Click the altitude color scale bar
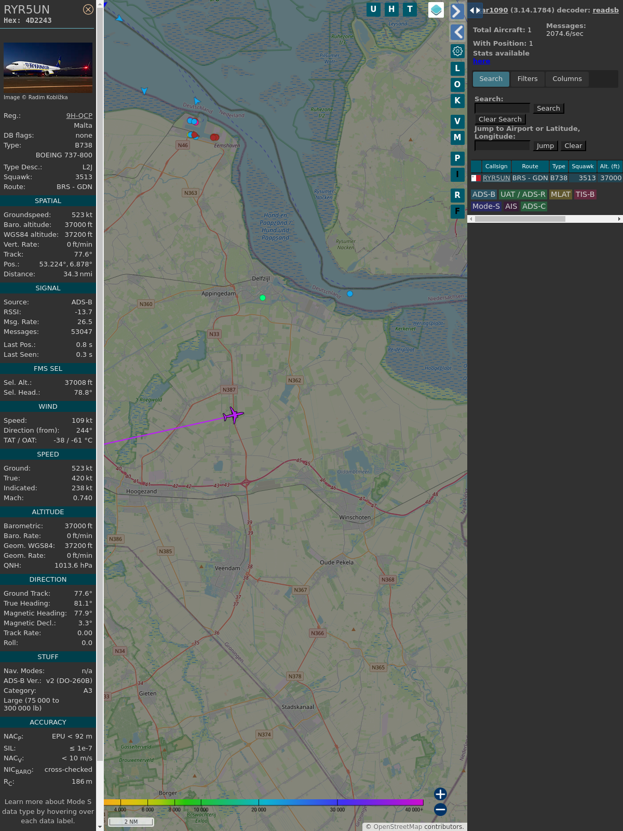The image size is (623, 831). pos(264,802)
